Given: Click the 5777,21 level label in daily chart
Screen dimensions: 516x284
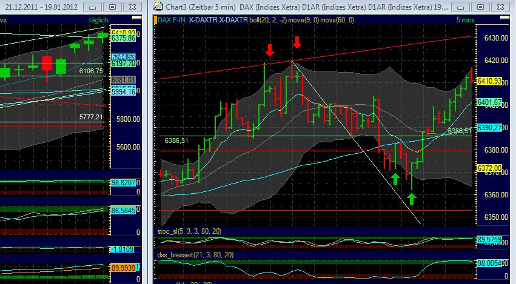Looking at the screenshot, I should point(91,117).
